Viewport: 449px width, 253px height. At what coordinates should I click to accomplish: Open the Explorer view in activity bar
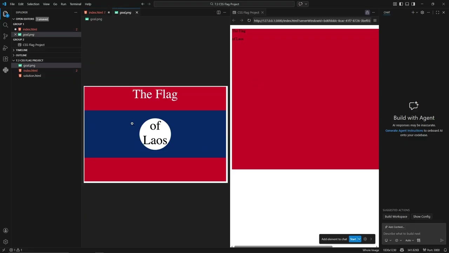[5, 14]
